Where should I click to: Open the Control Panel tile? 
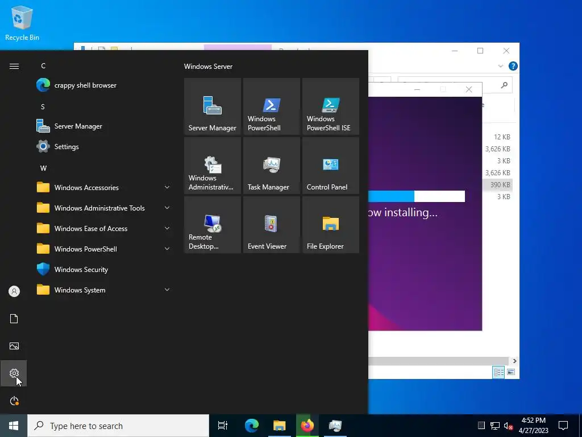click(331, 166)
